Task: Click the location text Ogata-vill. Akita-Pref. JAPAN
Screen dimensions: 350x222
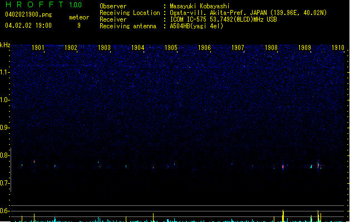Action: point(218,13)
